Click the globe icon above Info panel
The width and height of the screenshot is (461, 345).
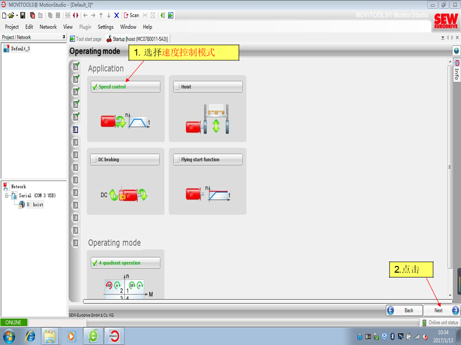click(x=456, y=51)
